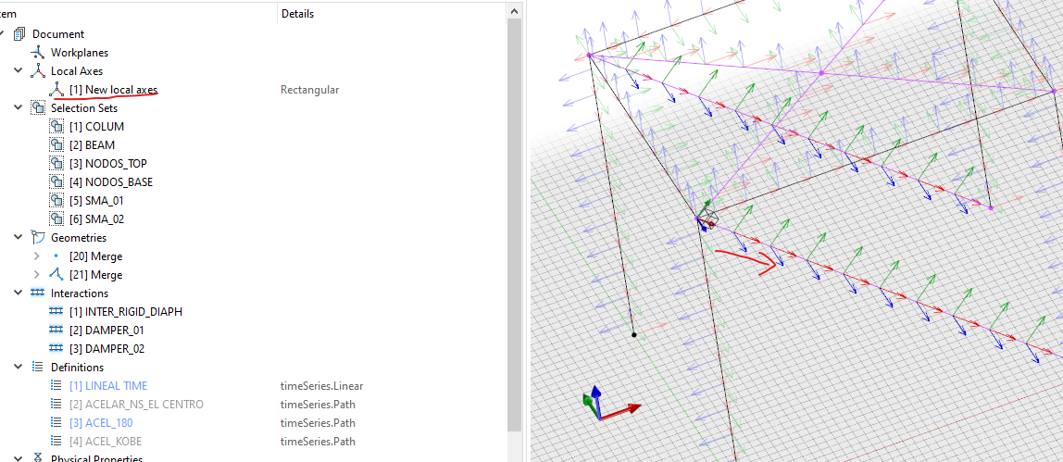Select the ACELAR_NS_EL CENTRO definition icon
This screenshot has height=462, width=1063.
tap(56, 404)
